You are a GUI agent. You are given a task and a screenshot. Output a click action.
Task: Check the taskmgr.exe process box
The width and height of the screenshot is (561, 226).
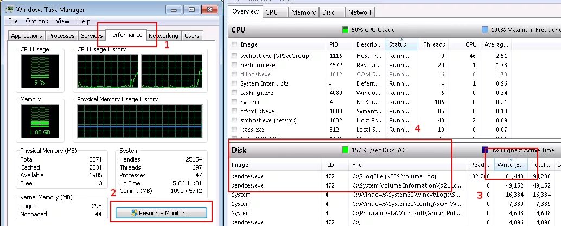tap(234, 93)
